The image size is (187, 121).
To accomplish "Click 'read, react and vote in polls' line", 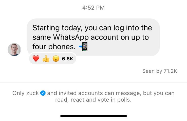I will click(93, 100).
